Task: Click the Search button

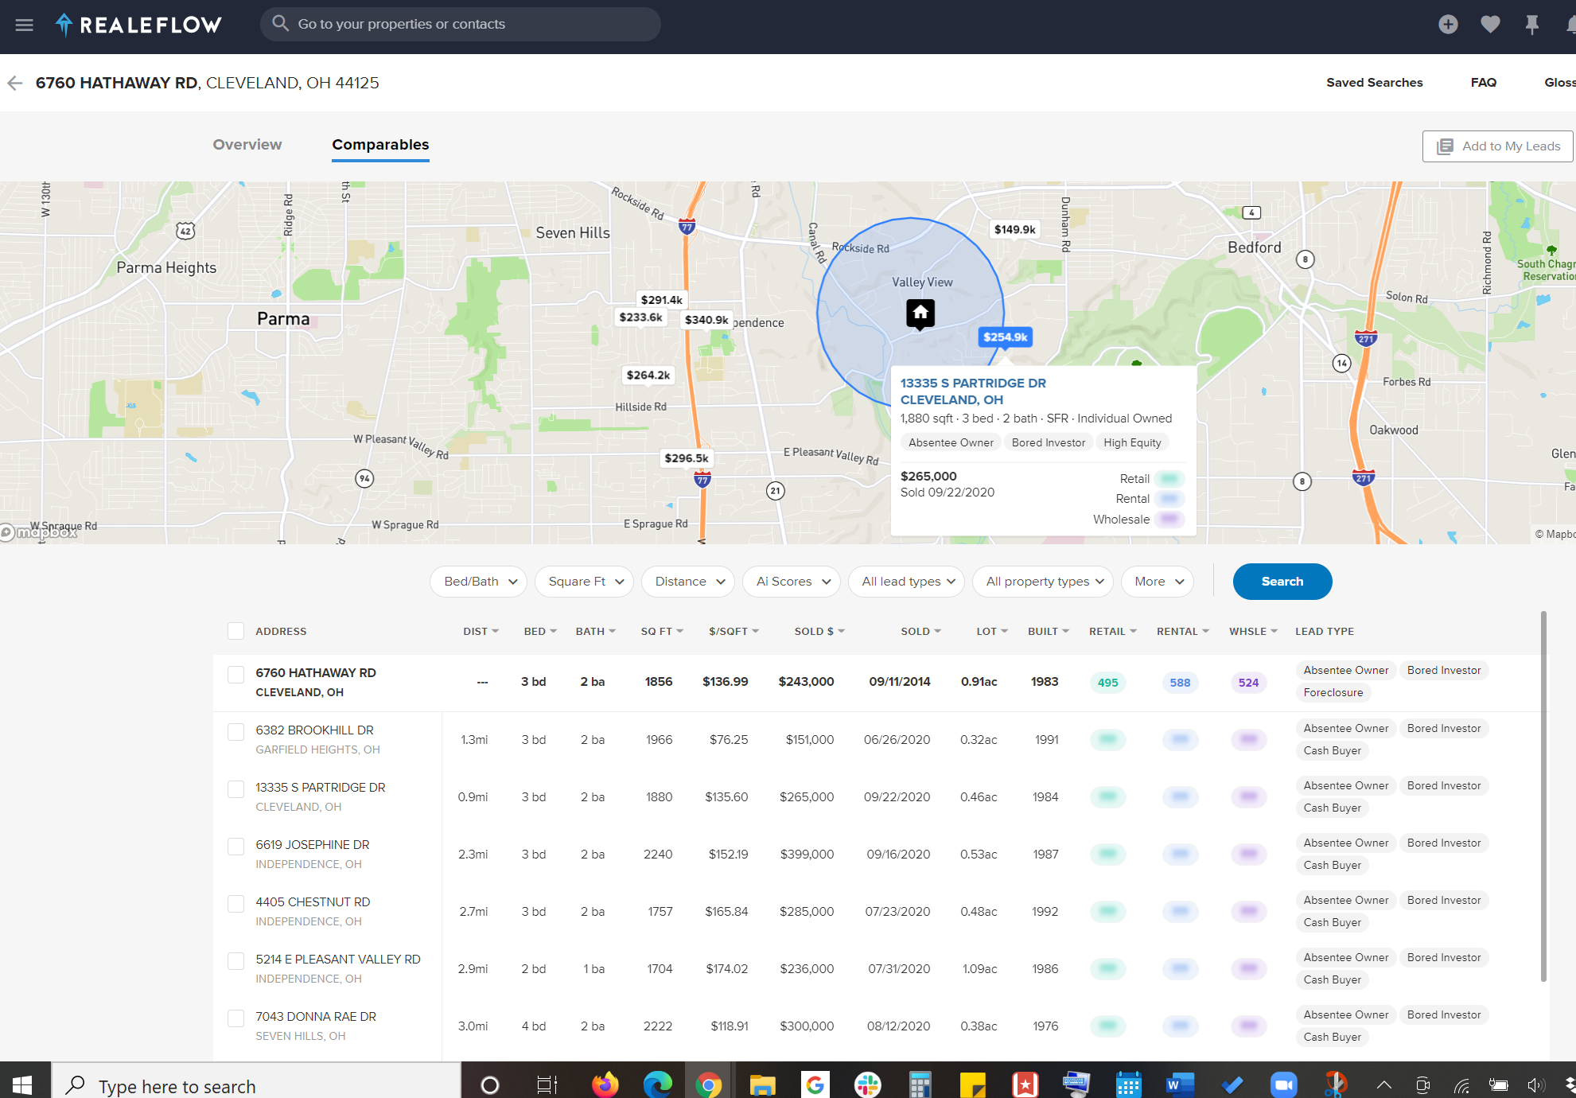Action: coord(1282,582)
